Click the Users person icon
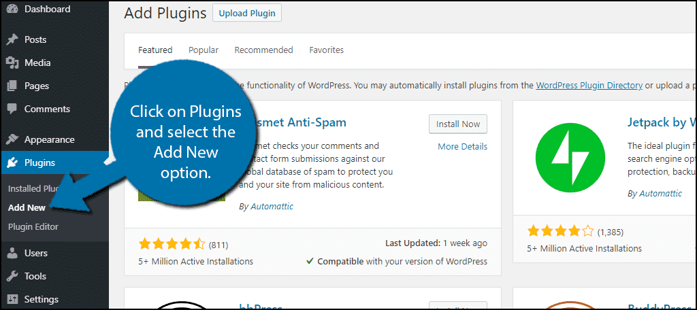The height and width of the screenshot is (310, 697). (12, 253)
